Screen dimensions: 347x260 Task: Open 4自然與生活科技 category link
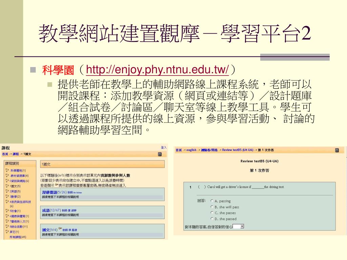coord(20,202)
